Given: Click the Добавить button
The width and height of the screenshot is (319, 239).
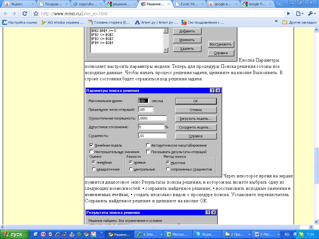Looking at the screenshot, I should pos(187,31).
